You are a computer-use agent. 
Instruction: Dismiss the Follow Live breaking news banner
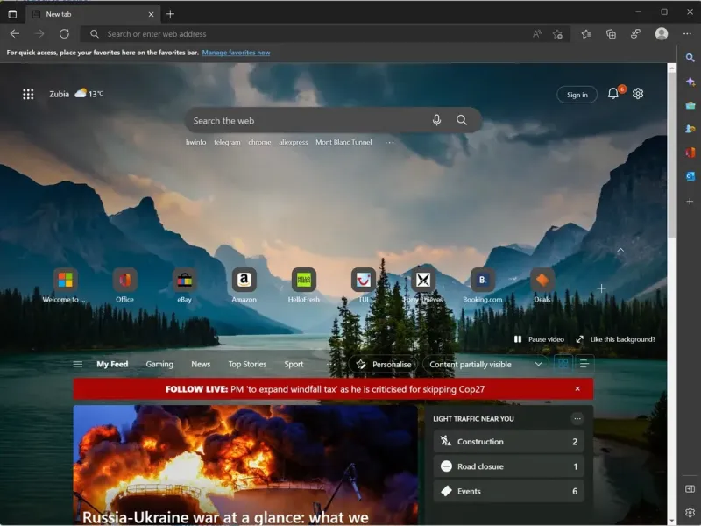click(577, 388)
